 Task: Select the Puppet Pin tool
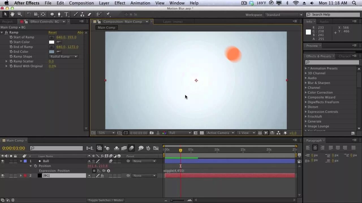108,14
